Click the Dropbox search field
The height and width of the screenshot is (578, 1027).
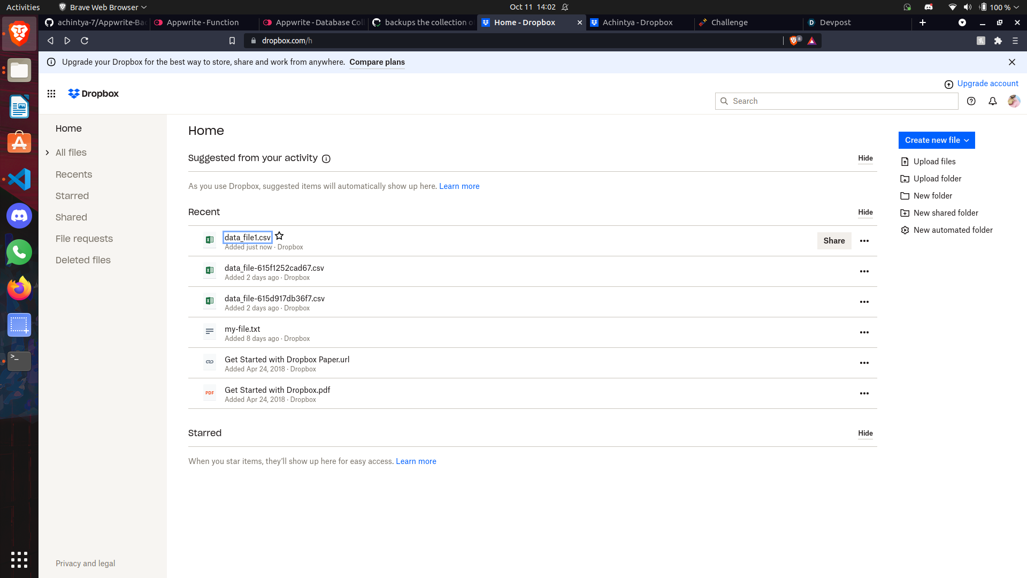point(837,101)
